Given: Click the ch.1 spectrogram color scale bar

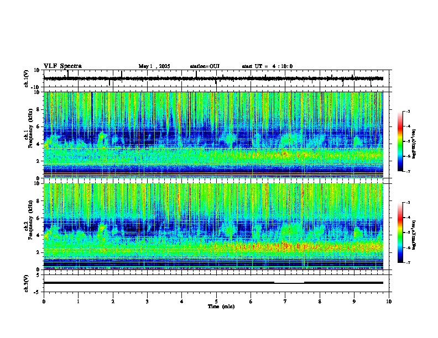Looking at the screenshot, I should 400,141.
